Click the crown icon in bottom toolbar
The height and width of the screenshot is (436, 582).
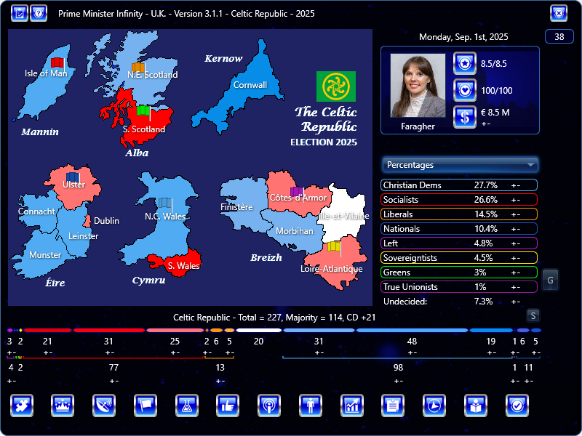click(x=63, y=405)
